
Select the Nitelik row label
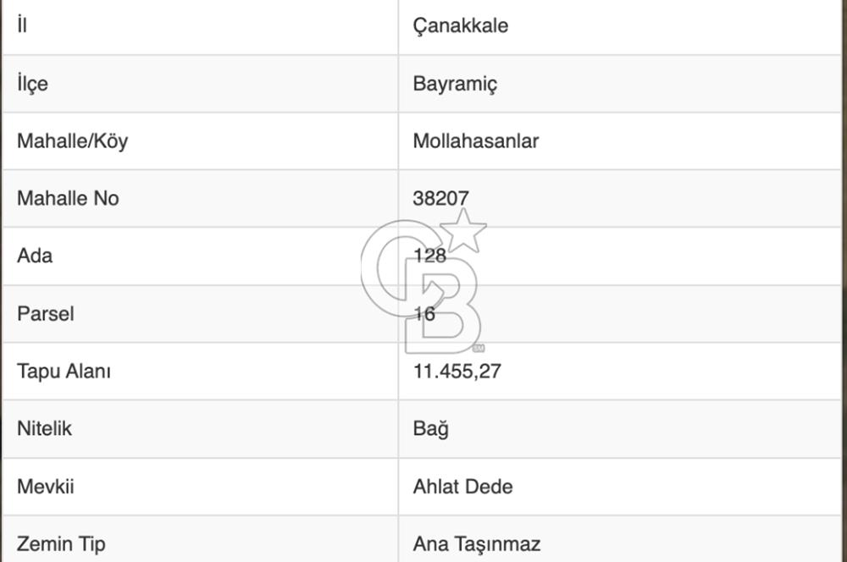click(x=44, y=428)
